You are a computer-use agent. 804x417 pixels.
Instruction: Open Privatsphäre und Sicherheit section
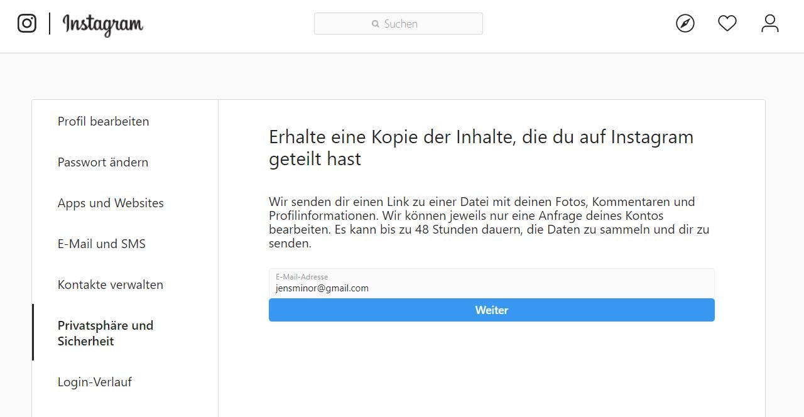pyautogui.click(x=106, y=333)
